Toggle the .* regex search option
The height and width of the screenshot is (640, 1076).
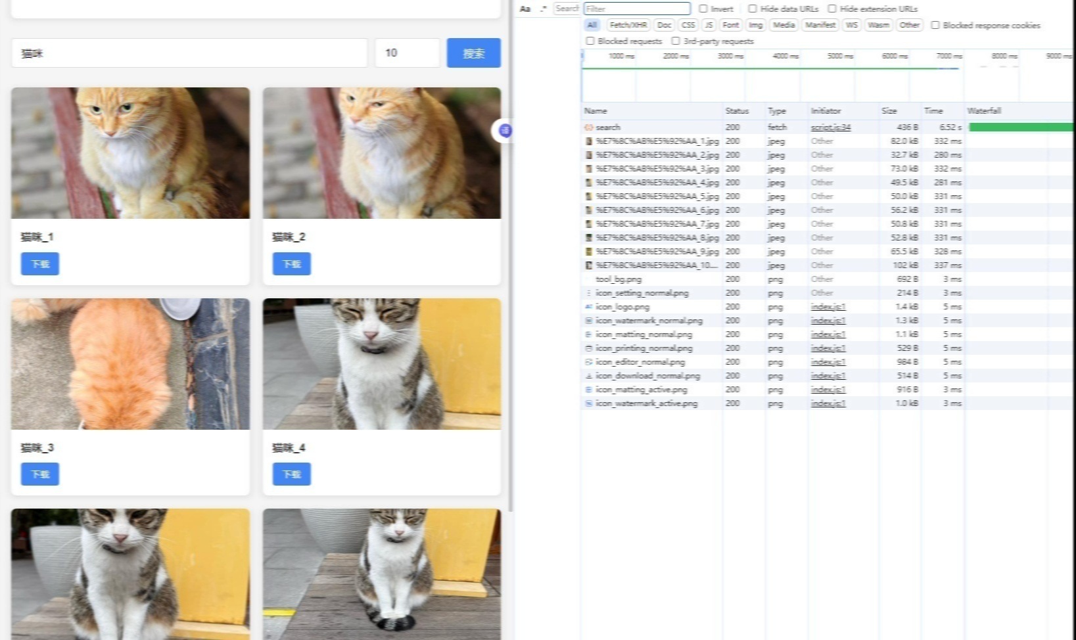tap(543, 9)
